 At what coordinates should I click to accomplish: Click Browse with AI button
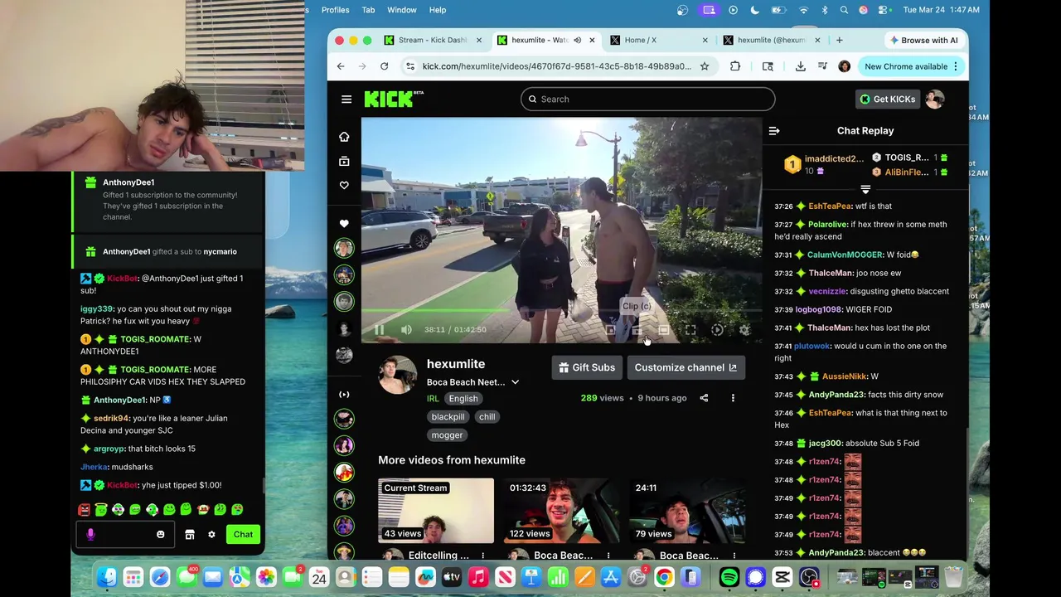tap(923, 40)
